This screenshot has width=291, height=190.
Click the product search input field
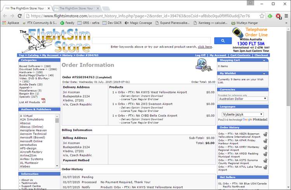[x=151, y=41]
